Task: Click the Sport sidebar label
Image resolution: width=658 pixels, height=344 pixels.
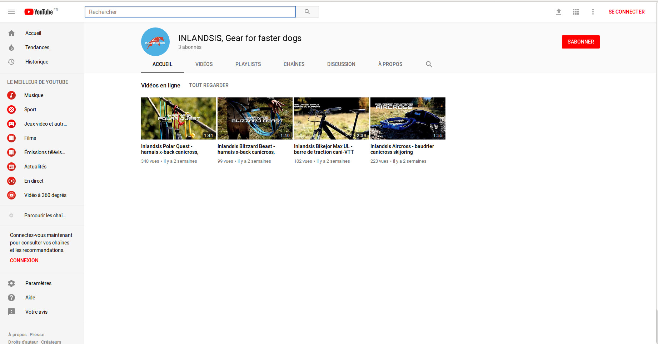Action: pos(30,110)
